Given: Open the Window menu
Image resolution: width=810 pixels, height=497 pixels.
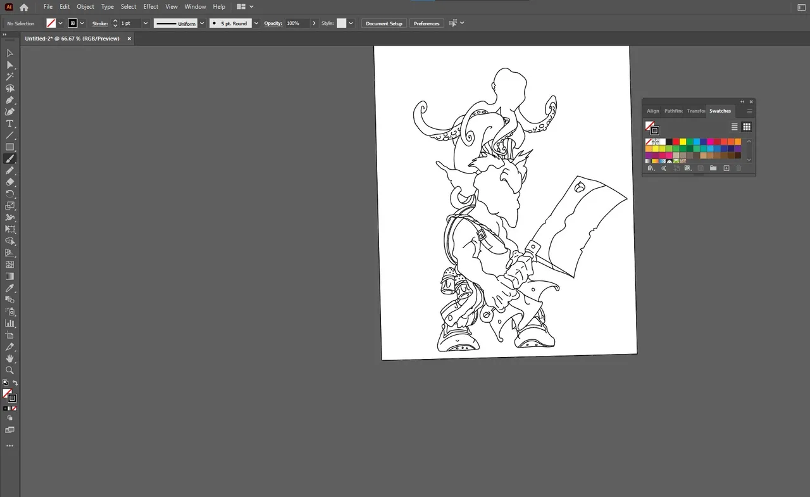Looking at the screenshot, I should pos(195,7).
